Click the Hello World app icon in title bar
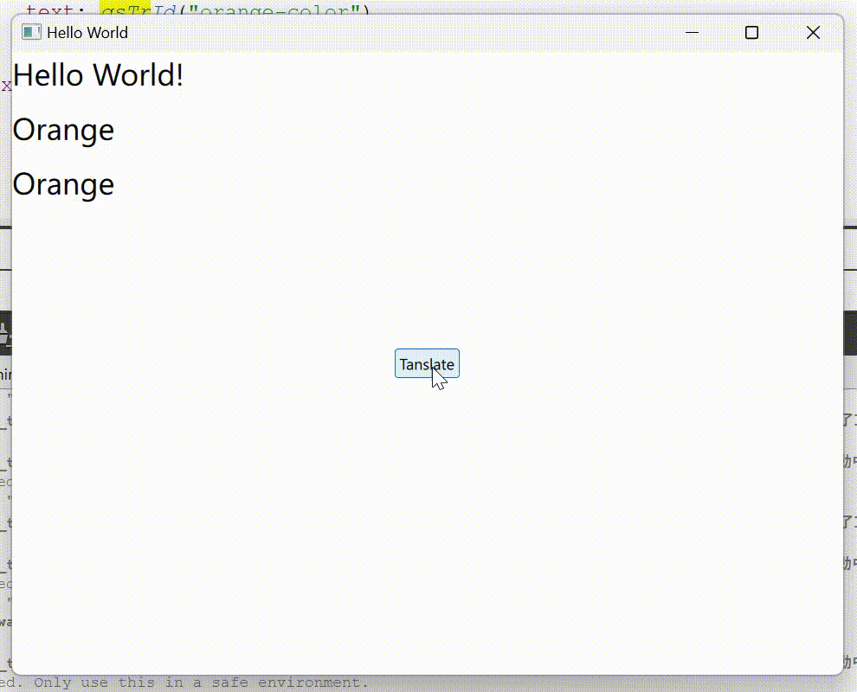This screenshot has height=692, width=857. point(31,33)
